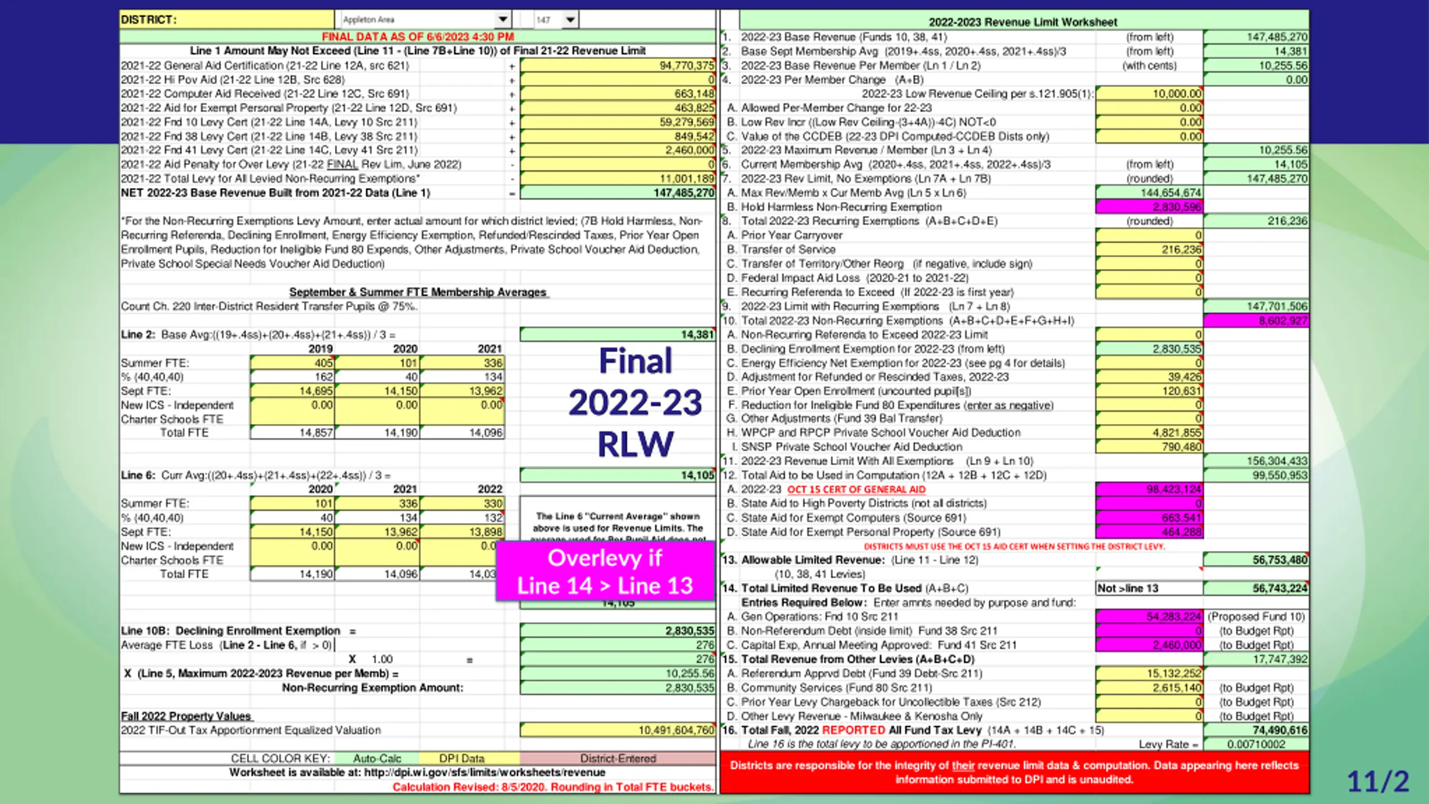The width and height of the screenshot is (1429, 804).
Task: Select the Levy Rate value 0.00710002
Action: 1256,745
